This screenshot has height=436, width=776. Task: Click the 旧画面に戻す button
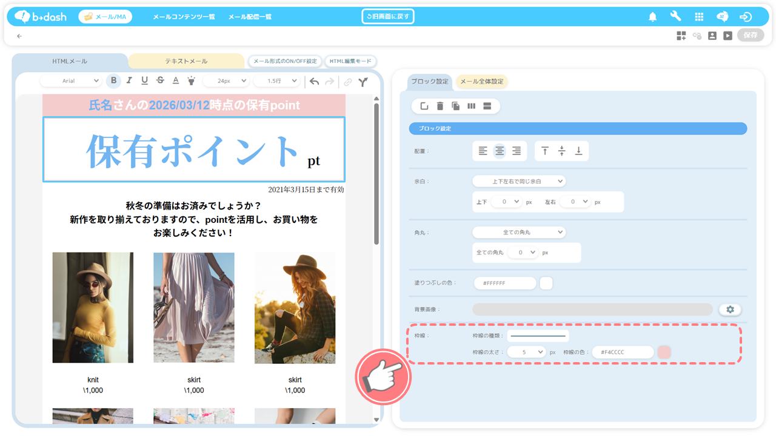pos(388,16)
